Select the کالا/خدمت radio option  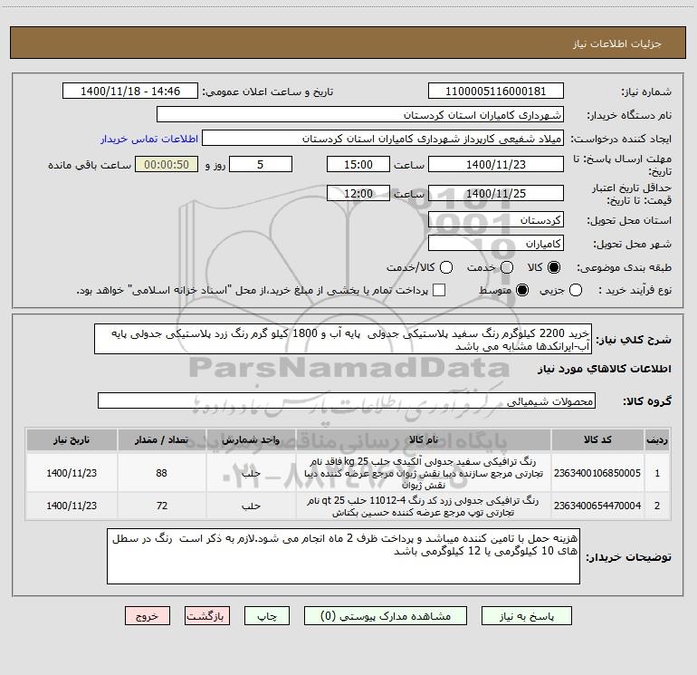(x=446, y=267)
